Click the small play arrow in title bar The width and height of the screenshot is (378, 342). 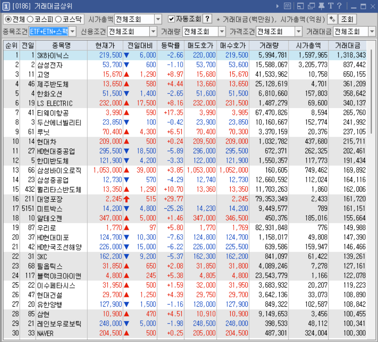tap(278, 6)
